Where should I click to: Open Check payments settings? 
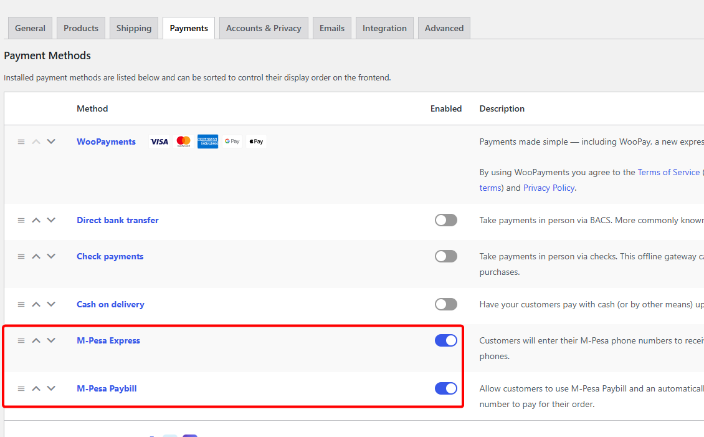(110, 256)
